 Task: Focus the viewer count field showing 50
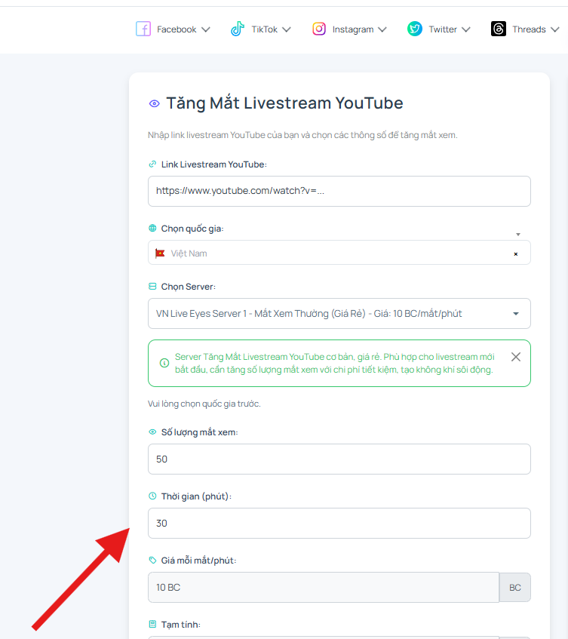[339, 459]
